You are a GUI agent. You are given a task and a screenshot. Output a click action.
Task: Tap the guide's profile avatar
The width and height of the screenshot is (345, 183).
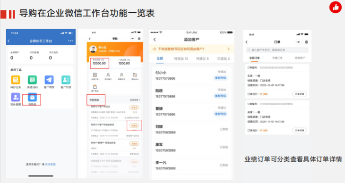(93, 49)
